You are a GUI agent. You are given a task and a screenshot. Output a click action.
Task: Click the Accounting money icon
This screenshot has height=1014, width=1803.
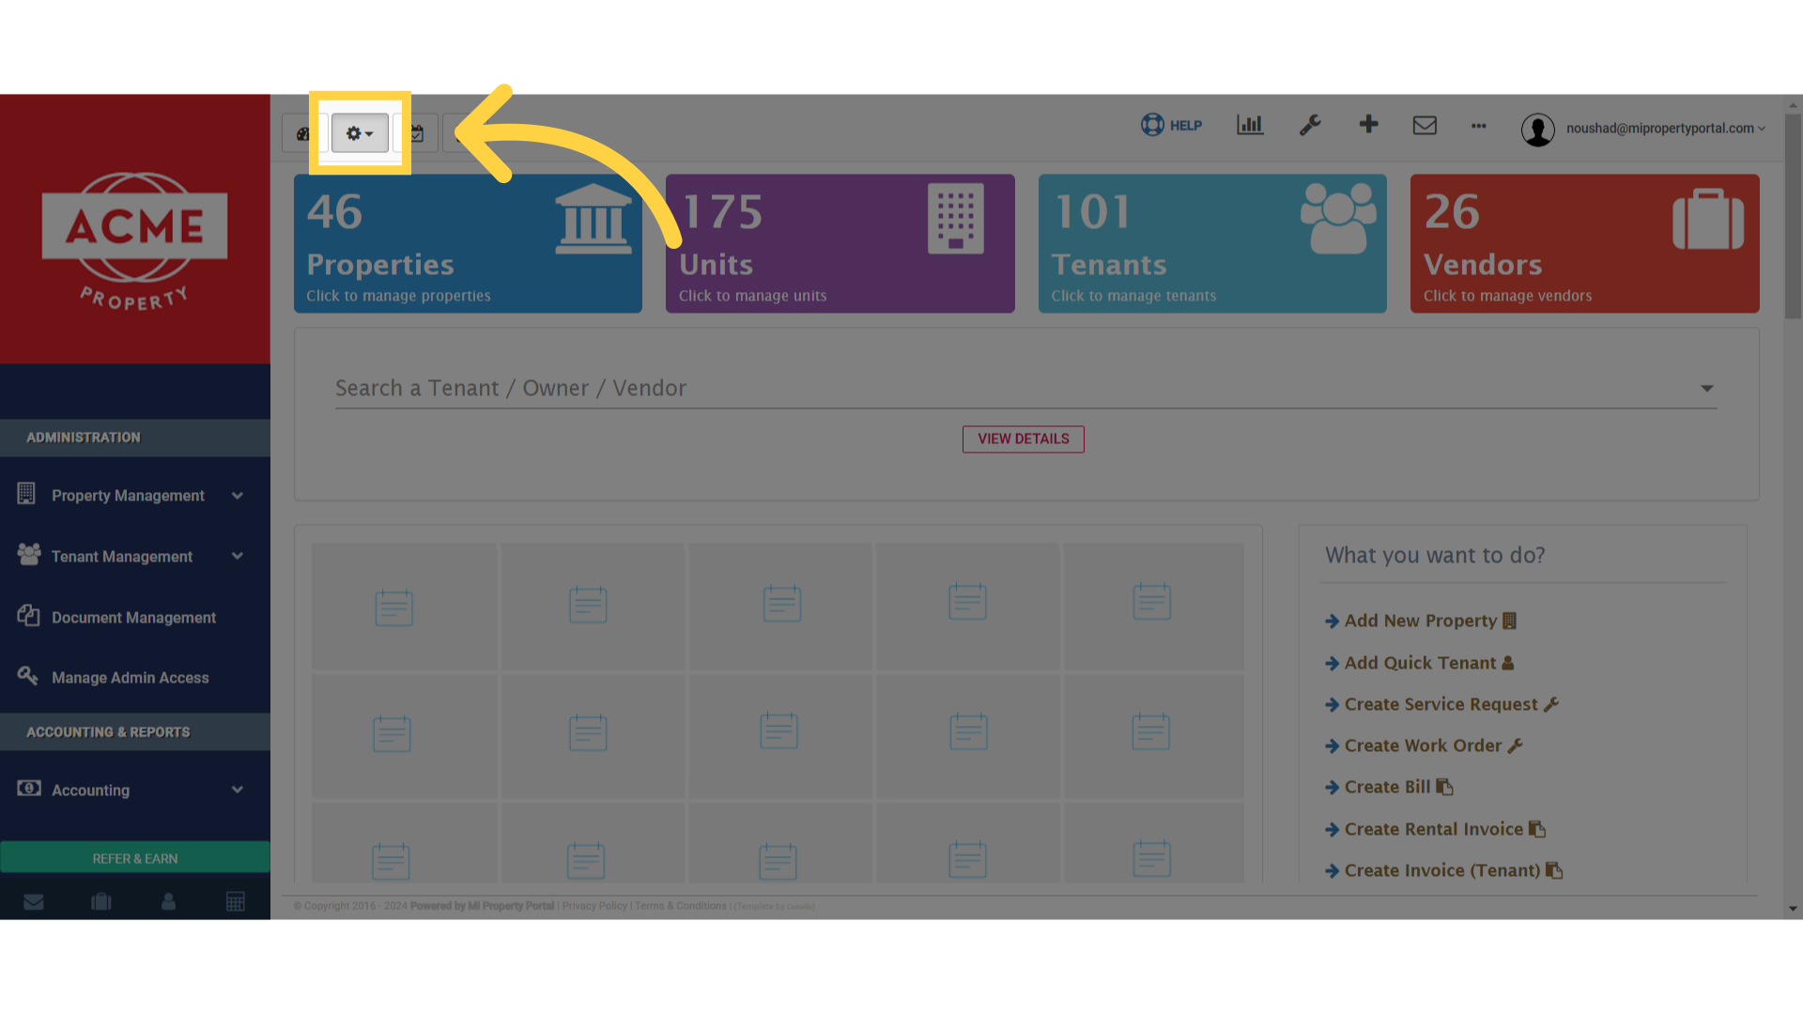tap(29, 789)
